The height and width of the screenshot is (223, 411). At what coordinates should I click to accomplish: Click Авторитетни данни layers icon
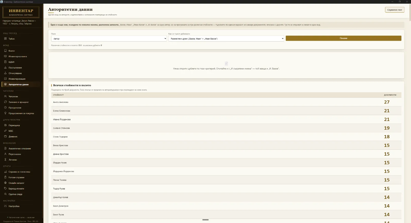5,84
